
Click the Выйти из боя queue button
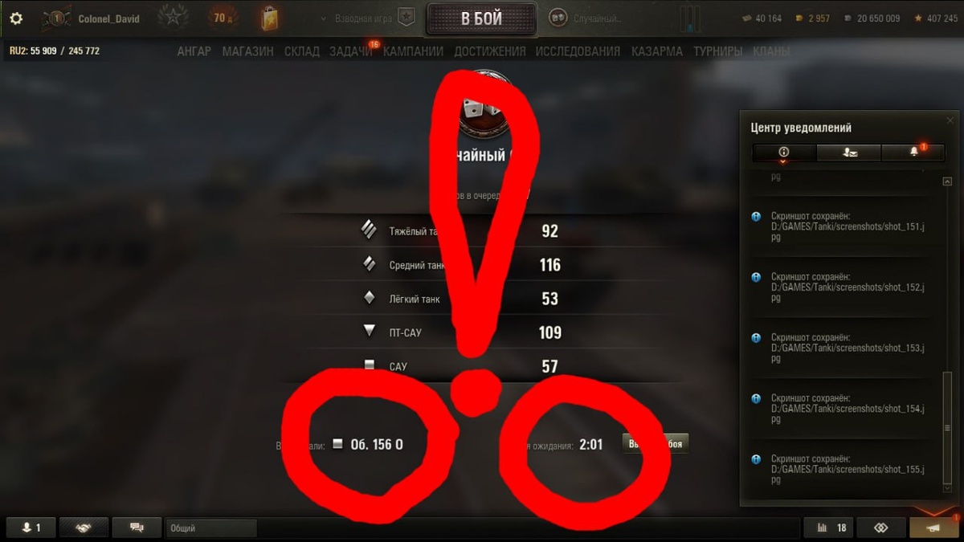tap(656, 444)
